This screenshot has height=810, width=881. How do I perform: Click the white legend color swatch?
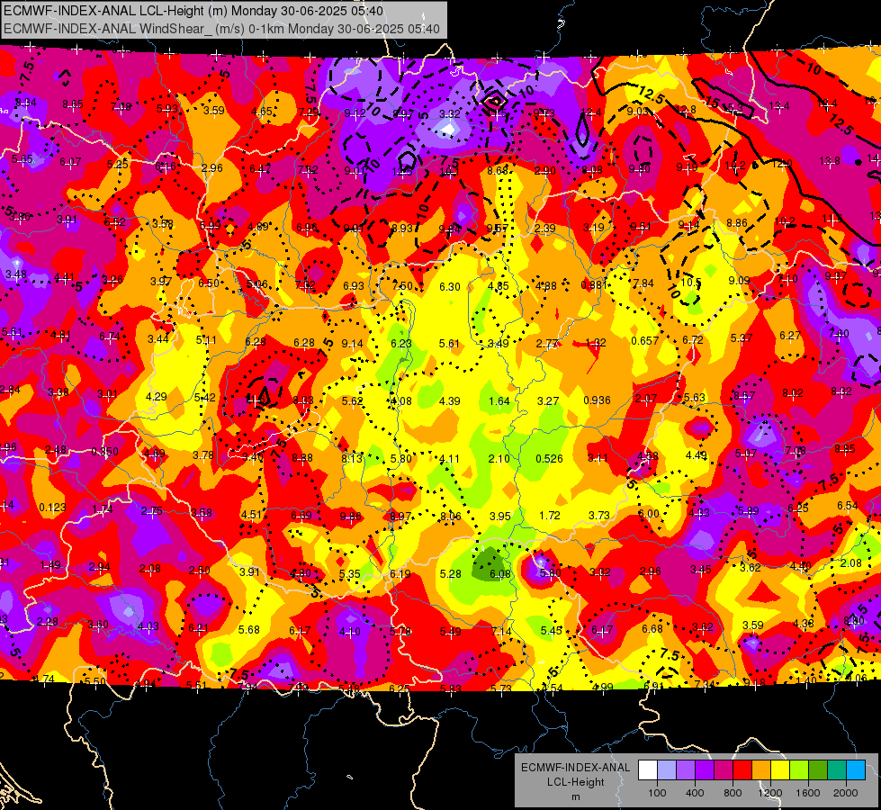click(648, 770)
